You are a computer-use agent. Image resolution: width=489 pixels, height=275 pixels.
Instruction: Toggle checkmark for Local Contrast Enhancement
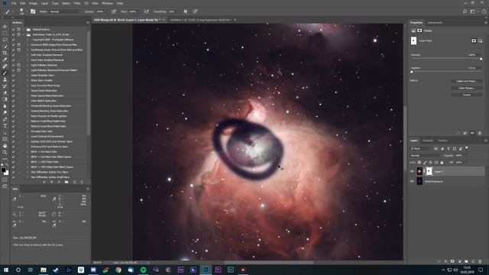(14, 137)
